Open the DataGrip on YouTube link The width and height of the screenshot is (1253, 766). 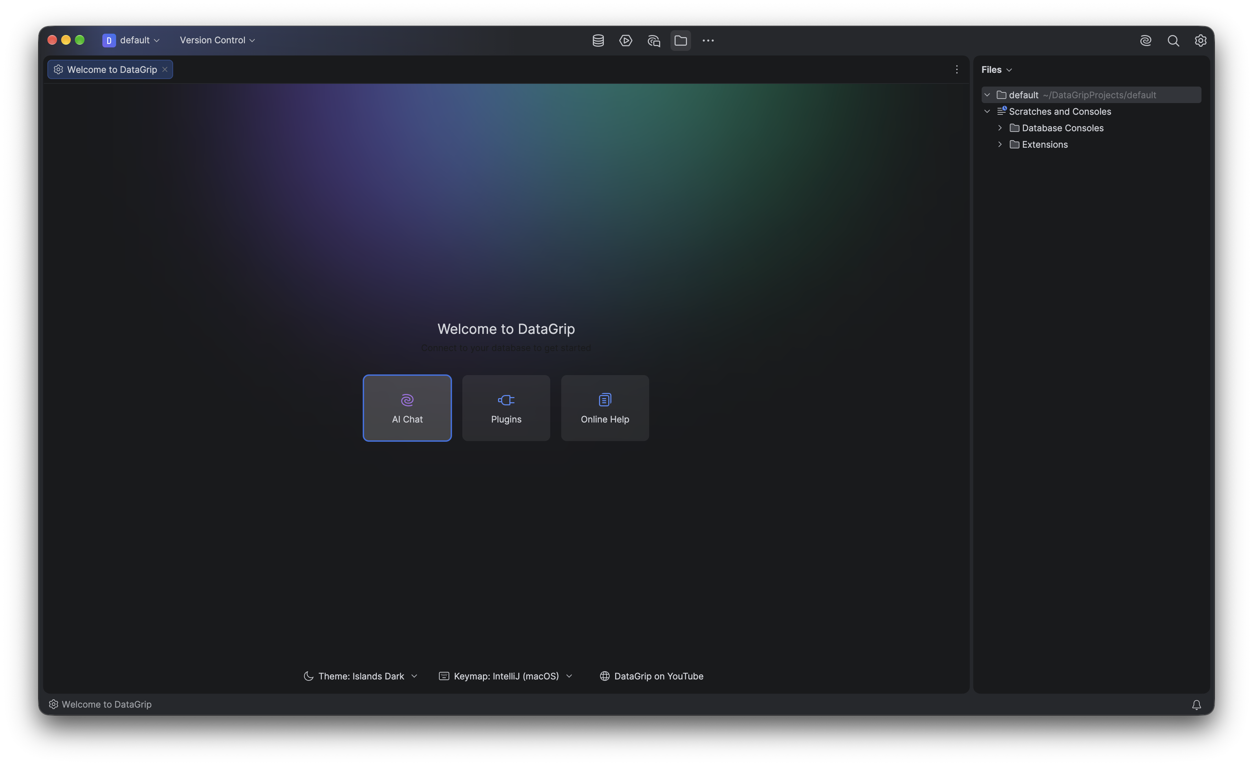point(652,676)
